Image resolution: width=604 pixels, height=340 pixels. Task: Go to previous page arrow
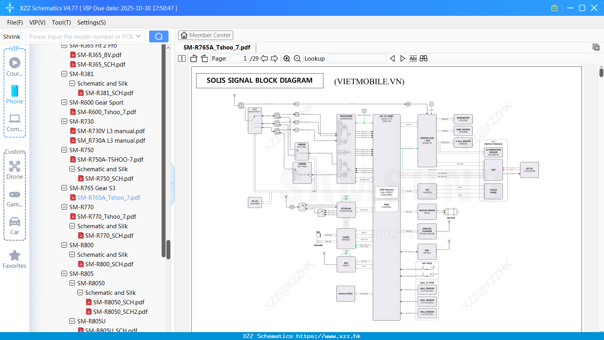click(264, 58)
